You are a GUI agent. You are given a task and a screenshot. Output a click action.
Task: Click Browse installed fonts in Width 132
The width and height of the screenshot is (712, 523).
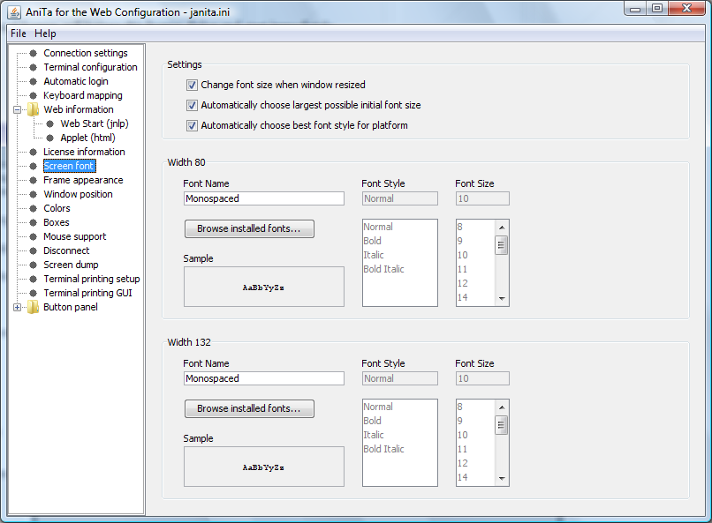coord(249,409)
